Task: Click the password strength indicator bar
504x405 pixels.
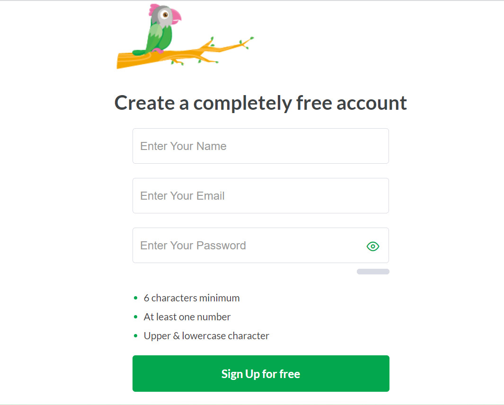Action: (x=373, y=272)
